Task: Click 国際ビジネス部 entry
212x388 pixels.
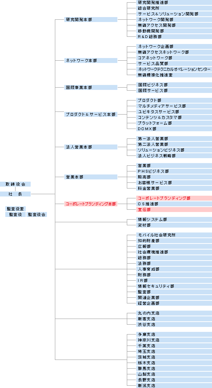Action: [174, 85]
